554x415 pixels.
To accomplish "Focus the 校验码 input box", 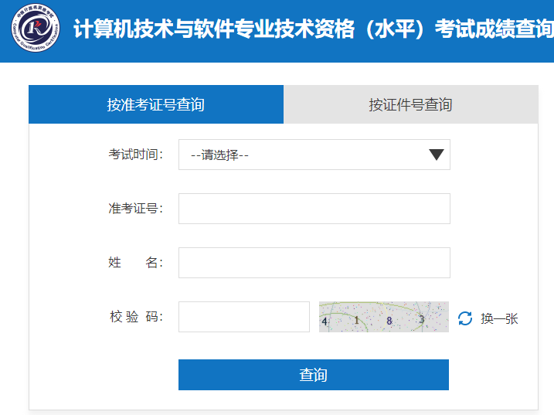I will tap(244, 317).
